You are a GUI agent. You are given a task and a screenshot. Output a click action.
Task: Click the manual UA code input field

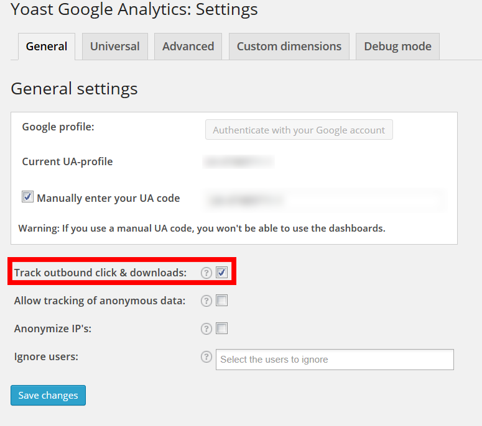click(324, 200)
